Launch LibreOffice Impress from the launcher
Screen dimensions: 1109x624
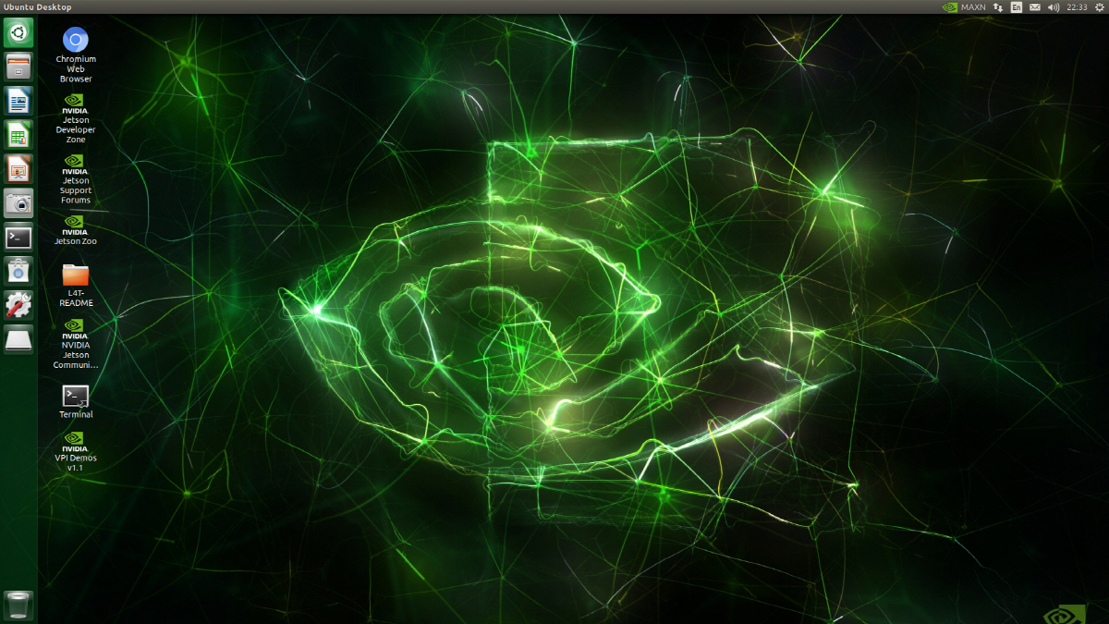(18, 169)
